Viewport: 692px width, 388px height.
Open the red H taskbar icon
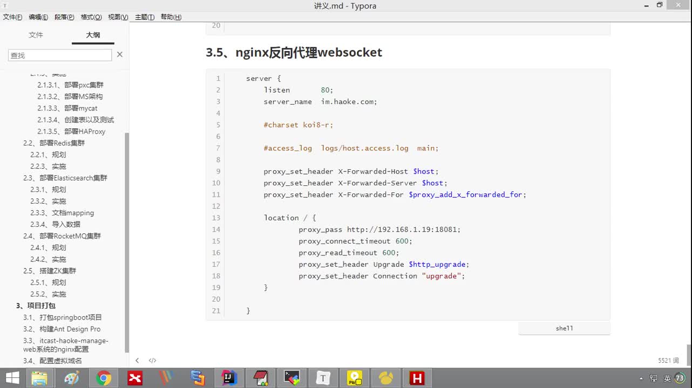coord(417,378)
